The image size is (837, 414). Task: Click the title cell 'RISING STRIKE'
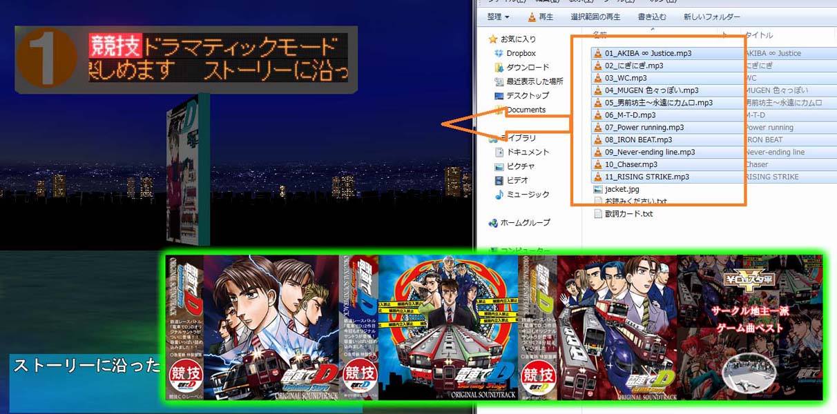click(x=772, y=177)
